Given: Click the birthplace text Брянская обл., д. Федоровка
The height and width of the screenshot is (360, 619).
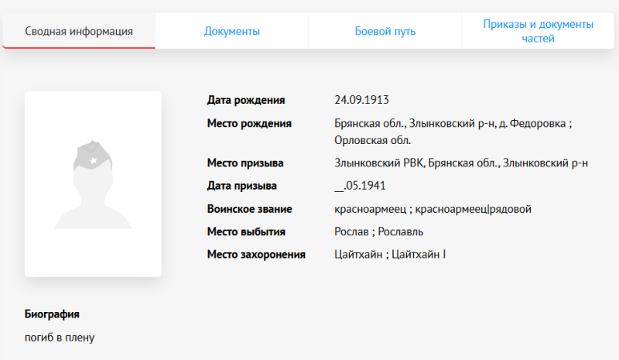Looking at the screenshot, I should click(x=453, y=123).
